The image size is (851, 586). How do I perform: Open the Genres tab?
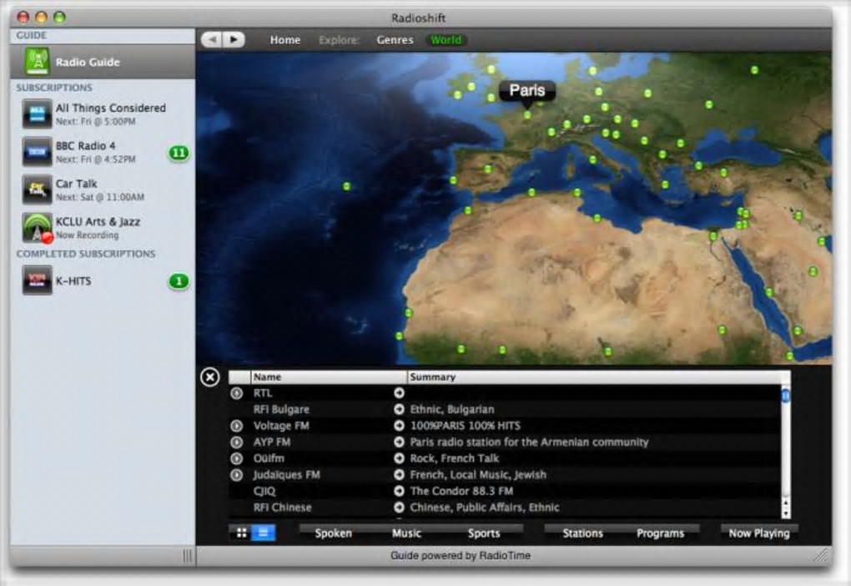(x=395, y=39)
